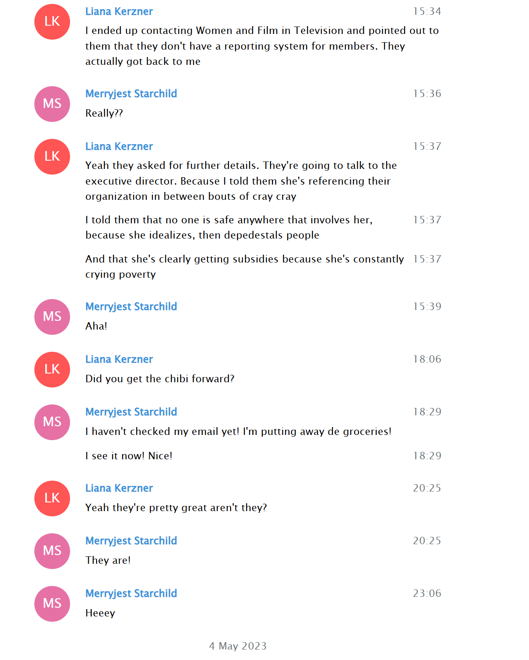
Task: Click the 'Did you get the chibi forward?' message
Action: click(160, 379)
